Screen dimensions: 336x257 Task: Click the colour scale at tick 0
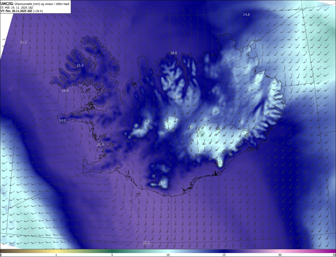[1, 255]
